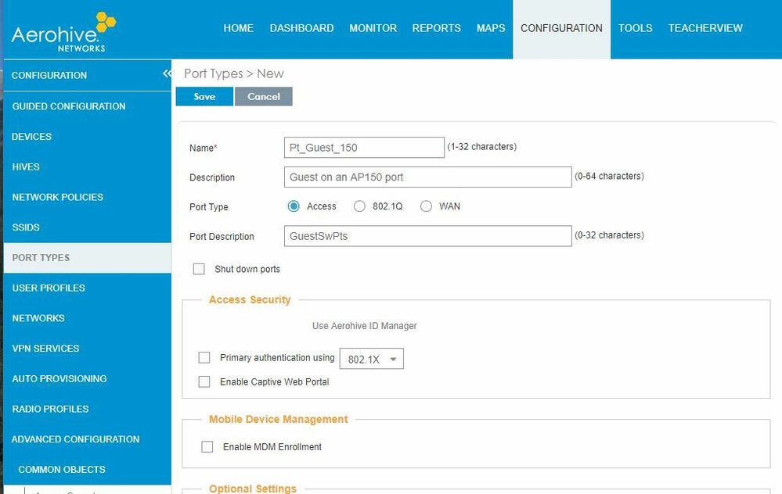Click the Name* field label
Screen dimensions: 782x494
(x=204, y=148)
